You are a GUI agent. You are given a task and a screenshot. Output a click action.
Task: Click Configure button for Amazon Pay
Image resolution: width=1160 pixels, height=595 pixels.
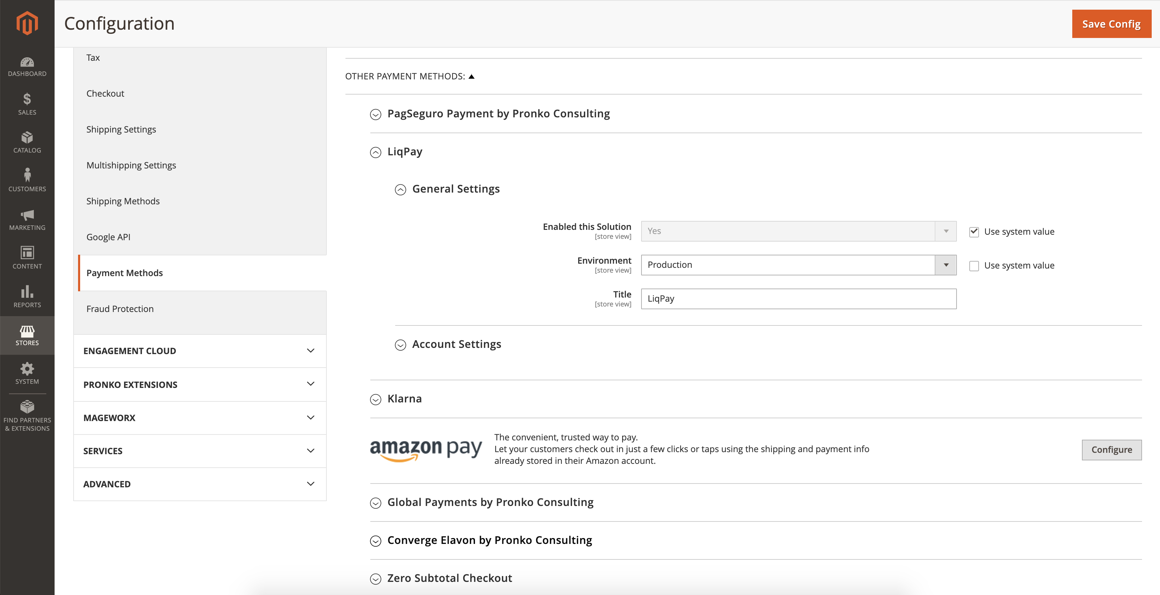click(x=1111, y=449)
